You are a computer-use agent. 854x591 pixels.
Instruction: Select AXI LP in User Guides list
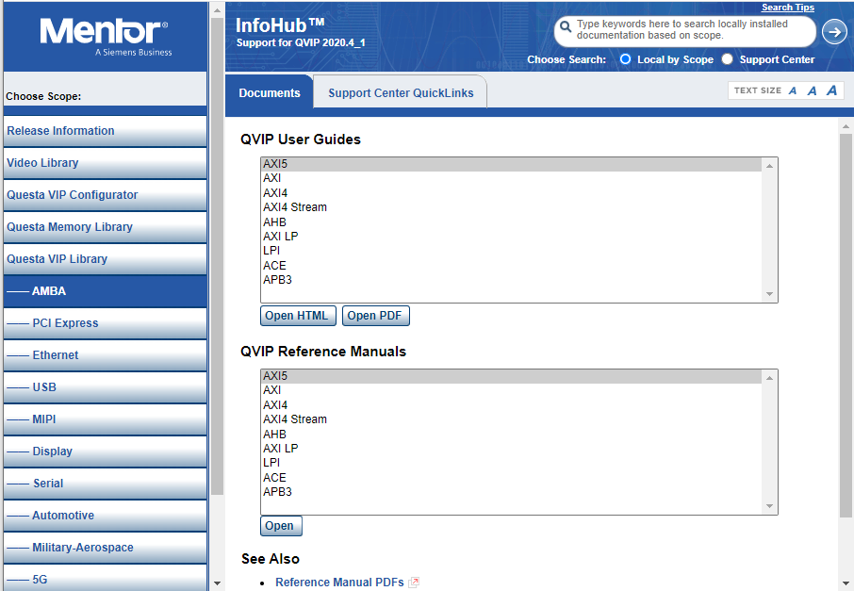[x=512, y=237]
